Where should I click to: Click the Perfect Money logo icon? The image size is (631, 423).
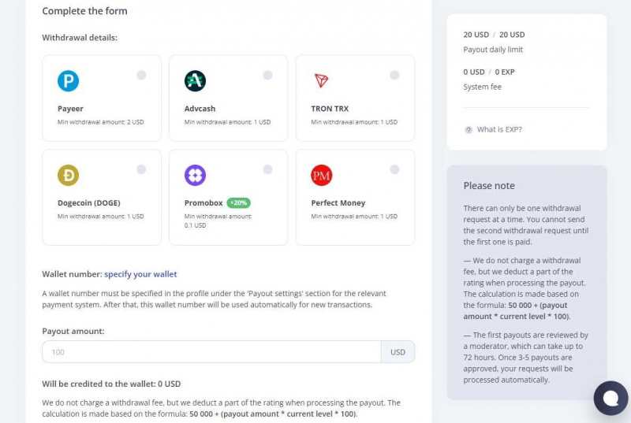[x=321, y=175]
